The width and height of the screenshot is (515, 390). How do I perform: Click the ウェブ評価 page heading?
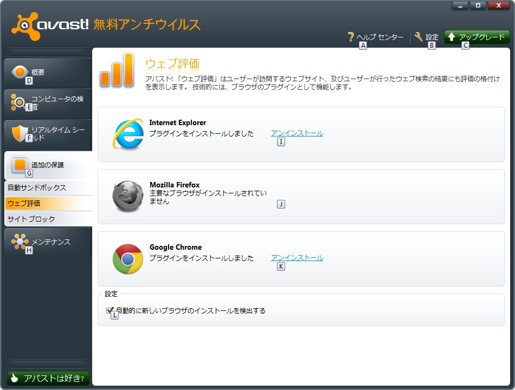172,63
